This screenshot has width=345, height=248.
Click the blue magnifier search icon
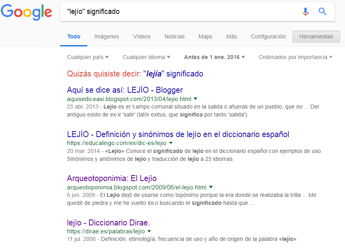tap(322, 11)
